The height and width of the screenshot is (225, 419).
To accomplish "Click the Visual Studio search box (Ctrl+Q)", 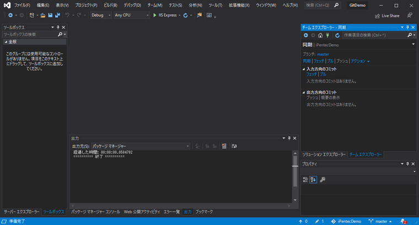I will 323,6.
